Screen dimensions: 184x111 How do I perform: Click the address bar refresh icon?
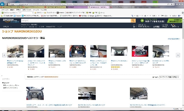[173, 4]
